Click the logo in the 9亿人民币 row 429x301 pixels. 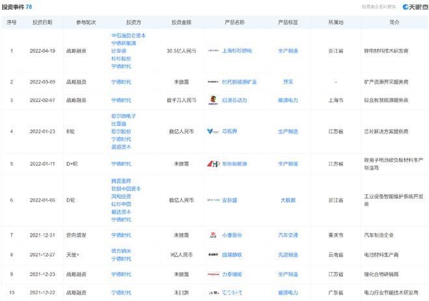pos(213,255)
